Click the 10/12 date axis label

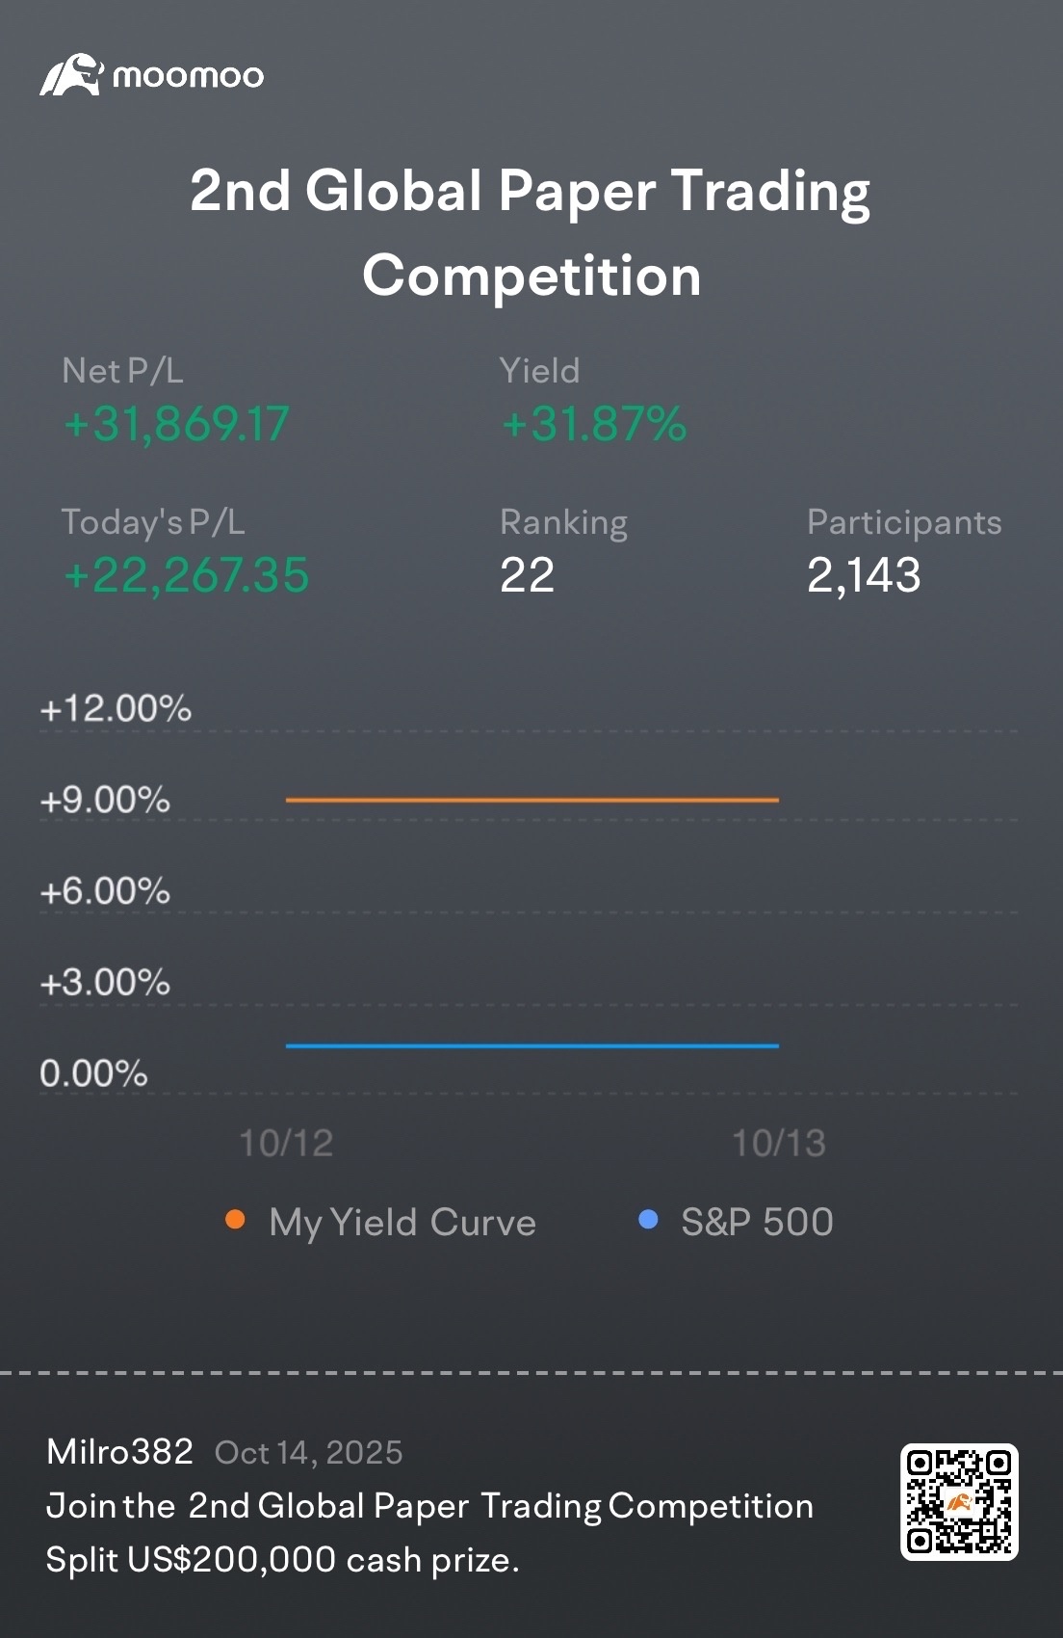click(286, 1144)
